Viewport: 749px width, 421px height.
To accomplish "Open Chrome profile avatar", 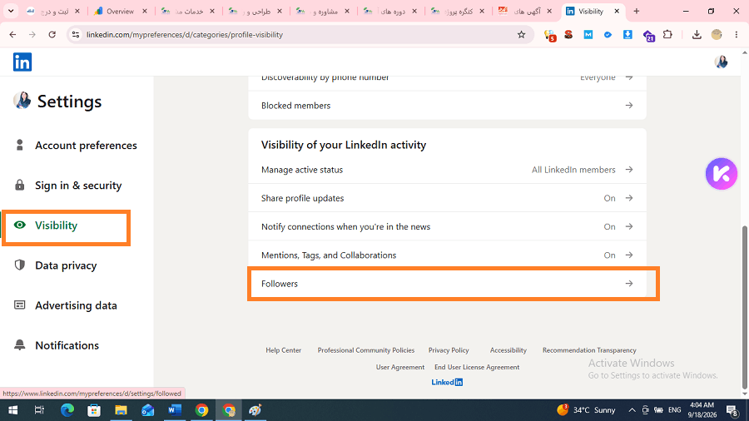I will point(717,34).
